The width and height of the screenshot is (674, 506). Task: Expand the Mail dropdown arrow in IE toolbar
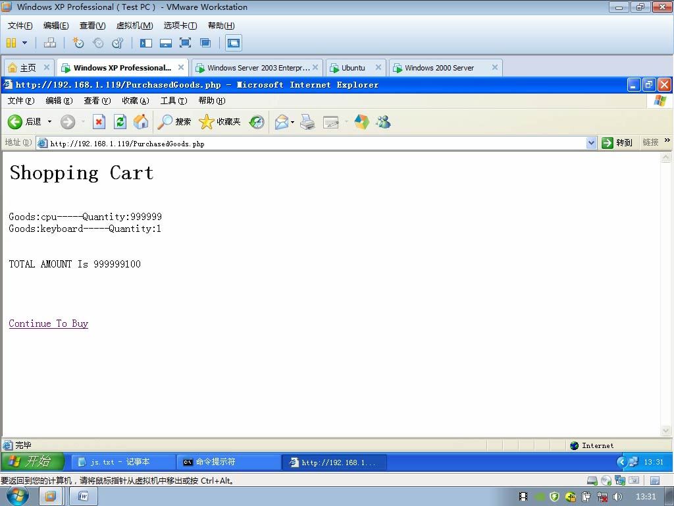pos(292,122)
